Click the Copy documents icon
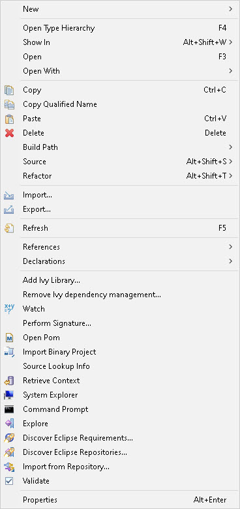The width and height of the screenshot is (240, 509). point(9,90)
